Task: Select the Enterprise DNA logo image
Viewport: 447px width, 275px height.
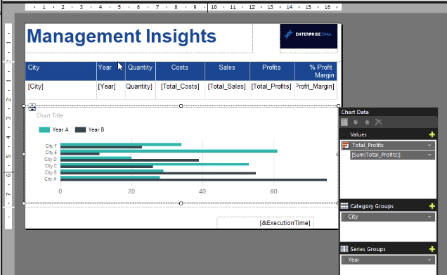Action: pos(309,37)
